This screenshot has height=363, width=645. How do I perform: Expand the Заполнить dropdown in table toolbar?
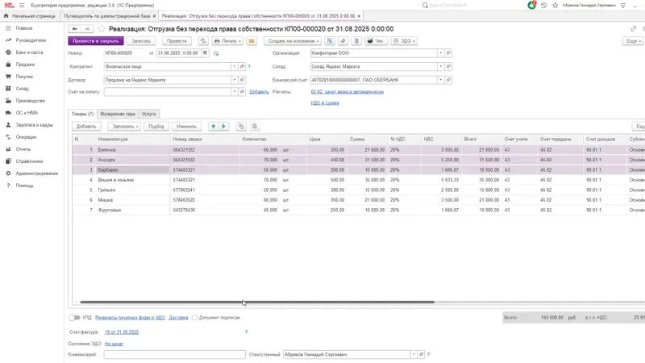(x=123, y=127)
